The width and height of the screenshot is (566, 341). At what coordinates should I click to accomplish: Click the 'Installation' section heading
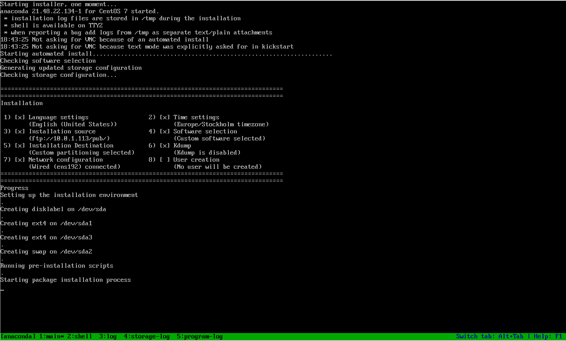[x=22, y=103]
